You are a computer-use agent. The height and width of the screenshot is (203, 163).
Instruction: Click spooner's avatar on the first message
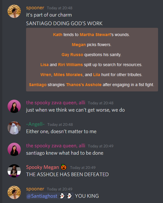(x=14, y=11)
